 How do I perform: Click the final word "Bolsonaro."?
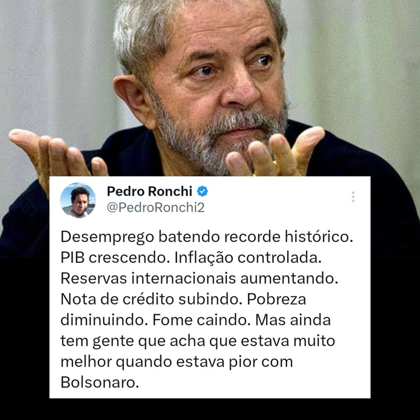(x=100, y=382)
